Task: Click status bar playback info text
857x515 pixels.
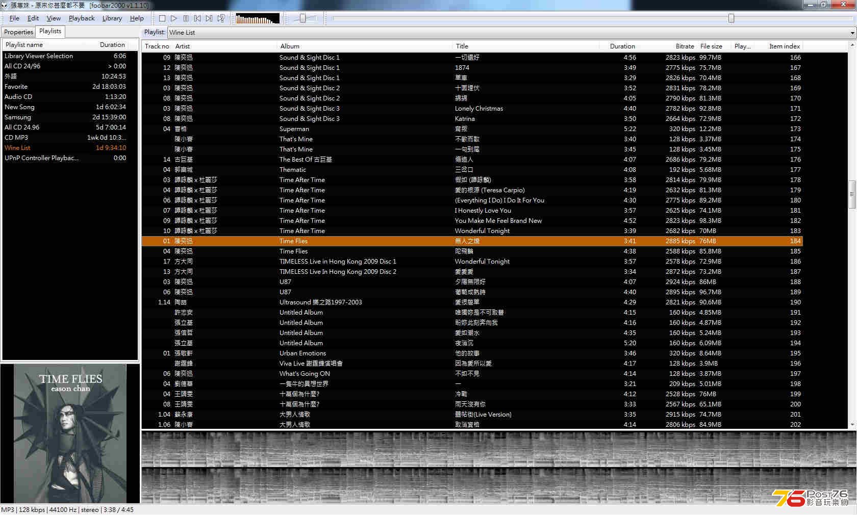Action: pos(67,510)
